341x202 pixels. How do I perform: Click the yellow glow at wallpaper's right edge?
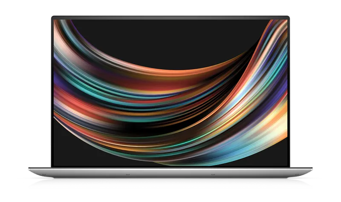282,106
